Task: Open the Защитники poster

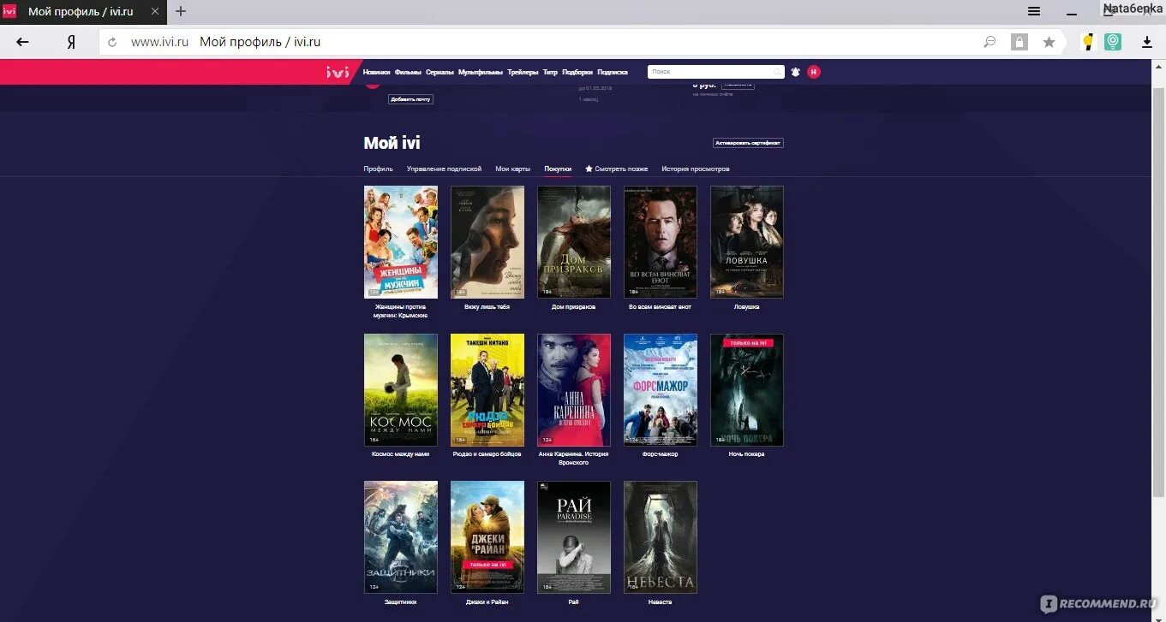Action: [x=400, y=537]
